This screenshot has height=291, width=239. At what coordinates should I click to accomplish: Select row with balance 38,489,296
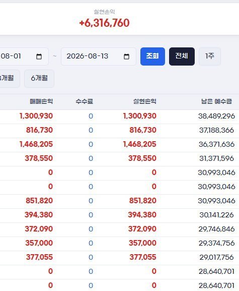(119, 117)
